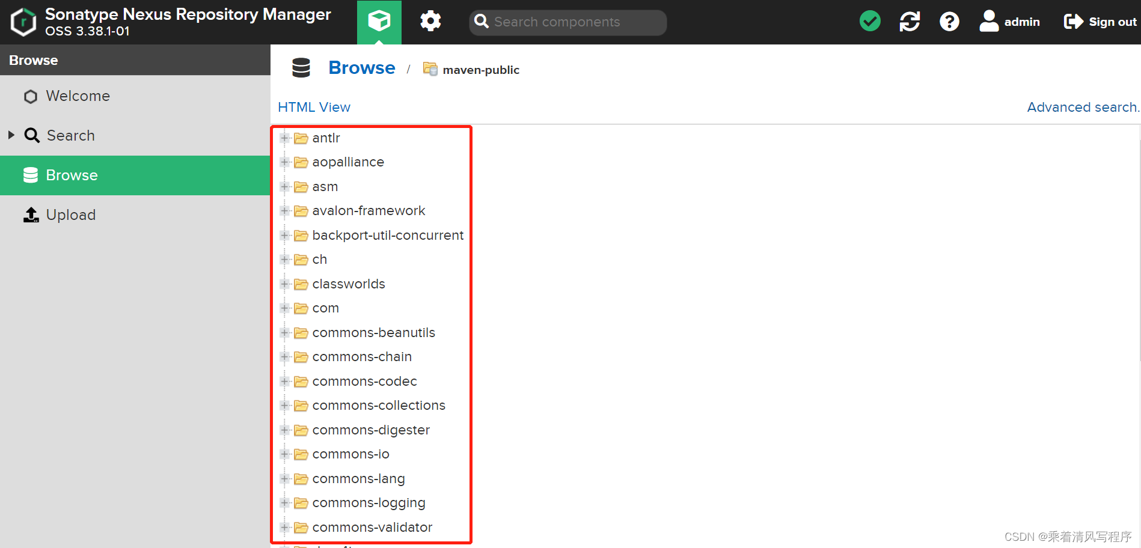
Task: Select the commons-collections tree item
Action: coord(379,406)
